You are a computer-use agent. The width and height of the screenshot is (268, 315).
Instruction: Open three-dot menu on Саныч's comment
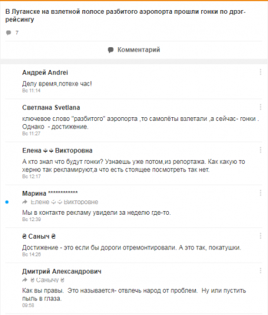pos(260,236)
